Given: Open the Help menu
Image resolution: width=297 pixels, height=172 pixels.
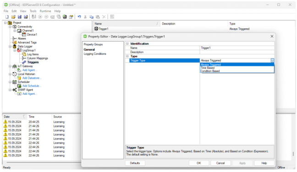Looking at the screenshot, I should [57, 11].
